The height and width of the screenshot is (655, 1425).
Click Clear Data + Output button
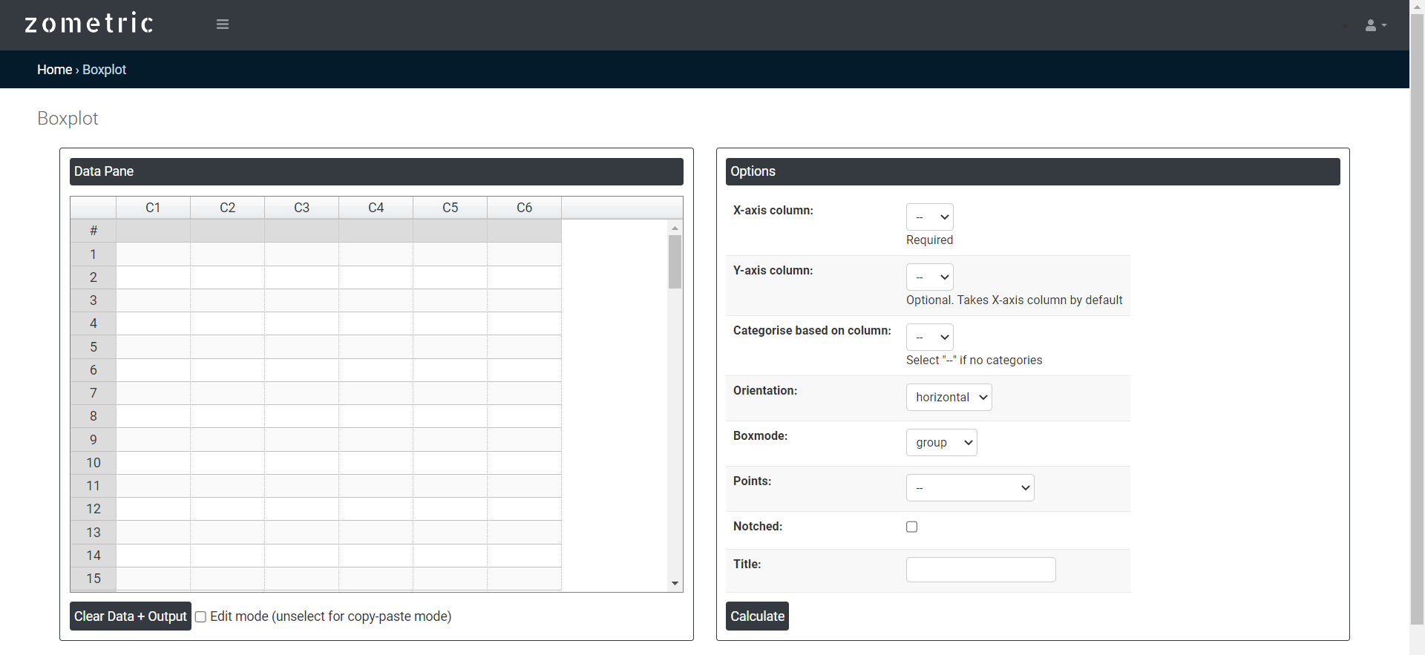[x=131, y=616]
